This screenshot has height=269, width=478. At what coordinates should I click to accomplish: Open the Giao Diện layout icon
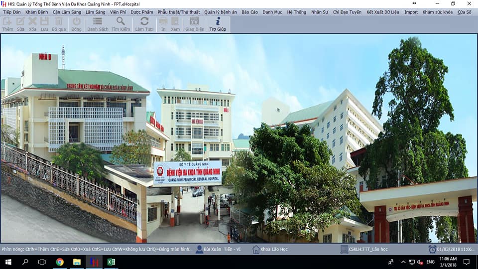tap(195, 21)
